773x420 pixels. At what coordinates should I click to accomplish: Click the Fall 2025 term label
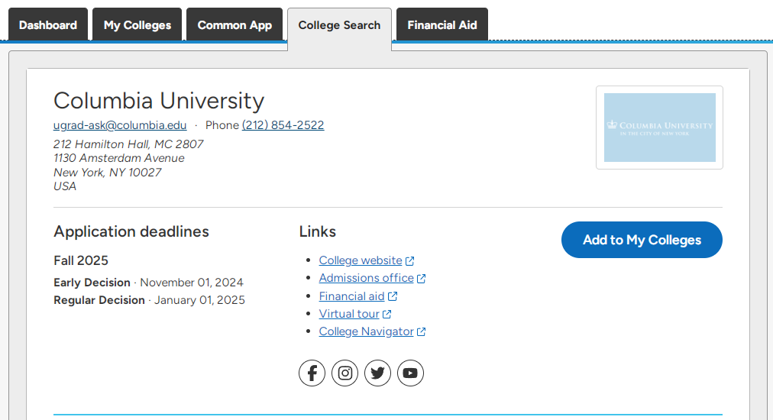click(81, 260)
